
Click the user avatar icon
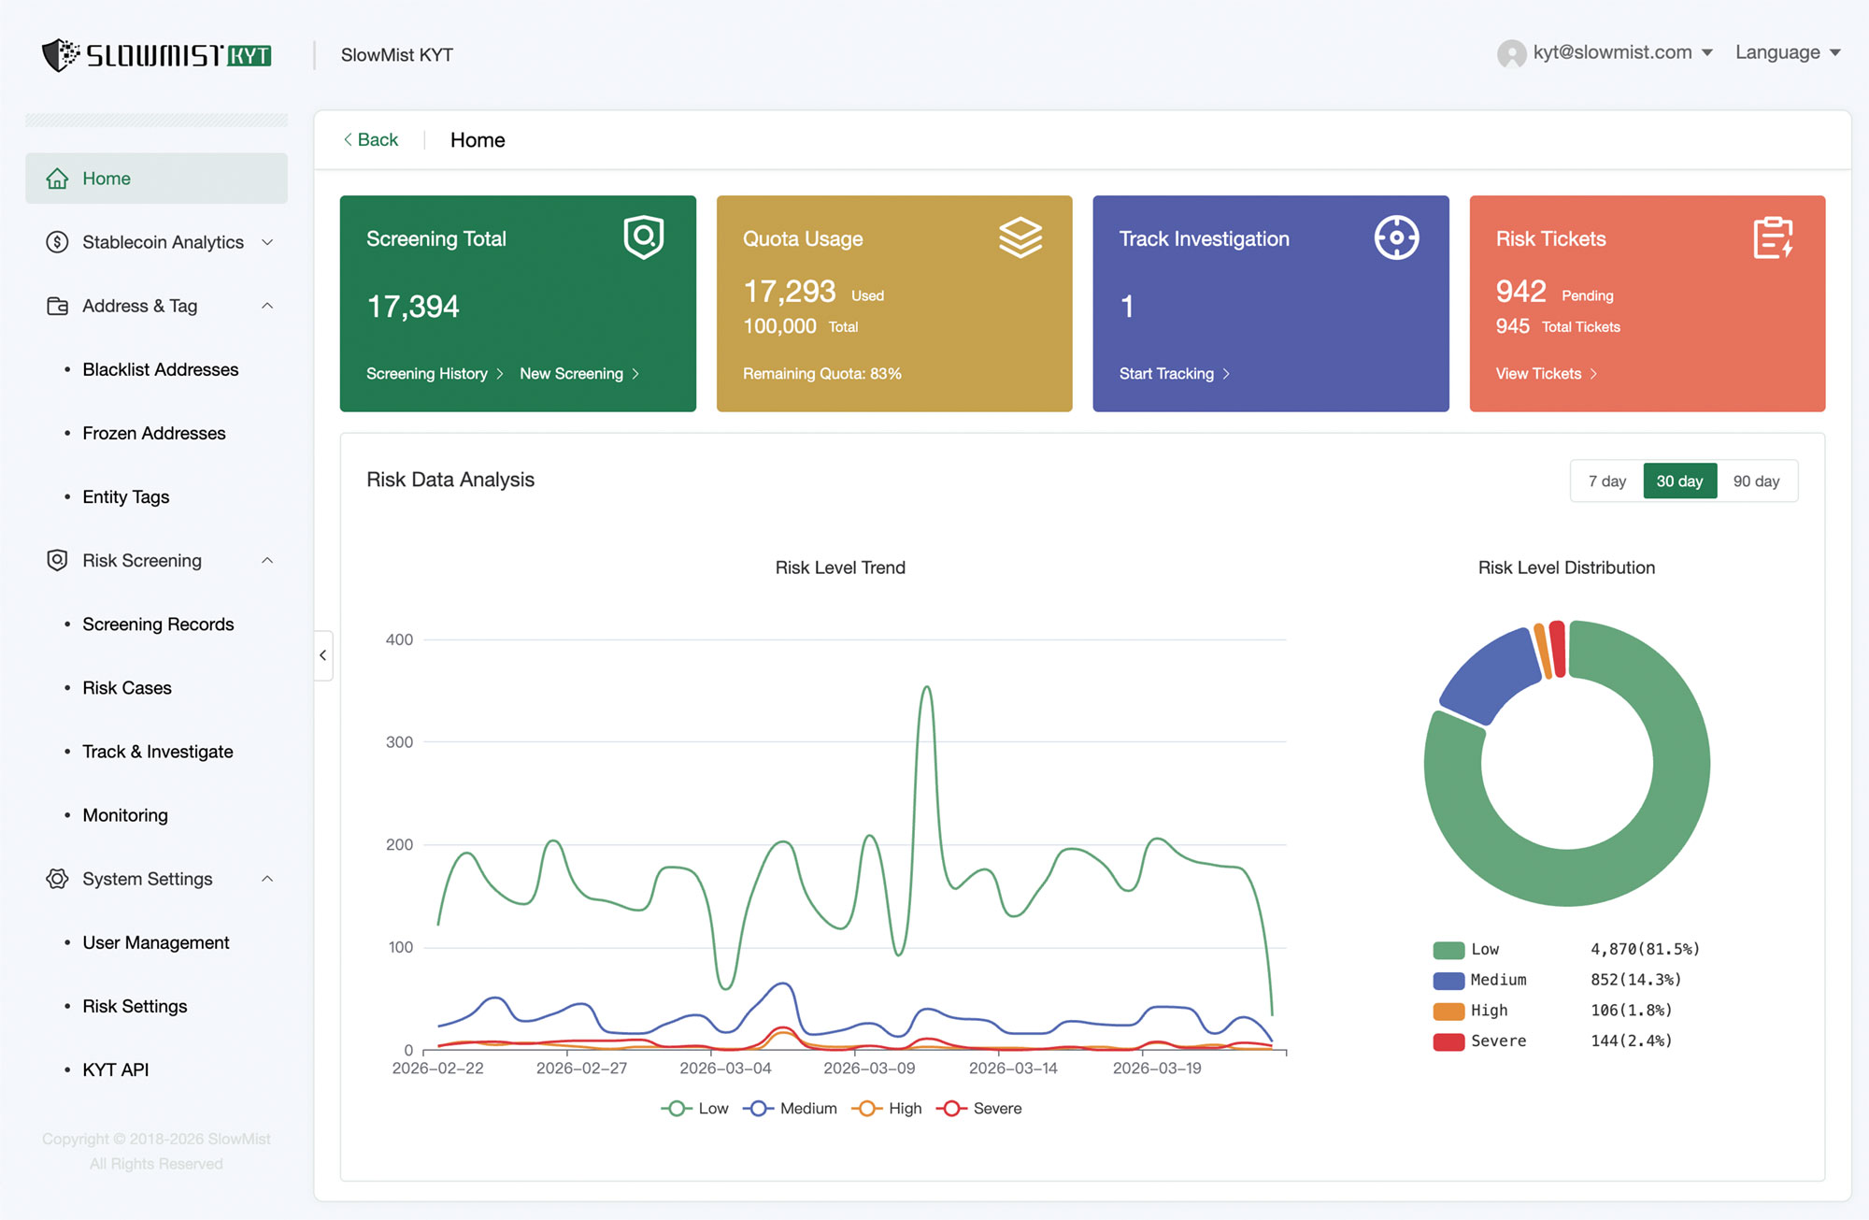(x=1511, y=53)
